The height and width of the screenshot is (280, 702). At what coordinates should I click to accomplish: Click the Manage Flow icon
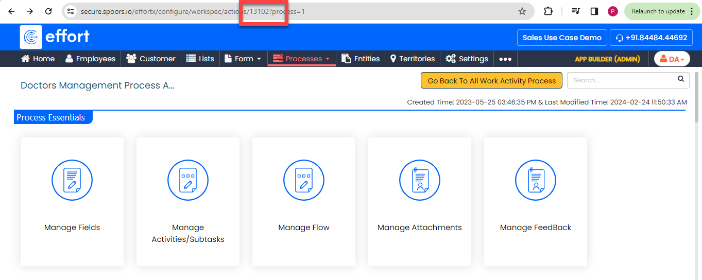click(x=304, y=180)
